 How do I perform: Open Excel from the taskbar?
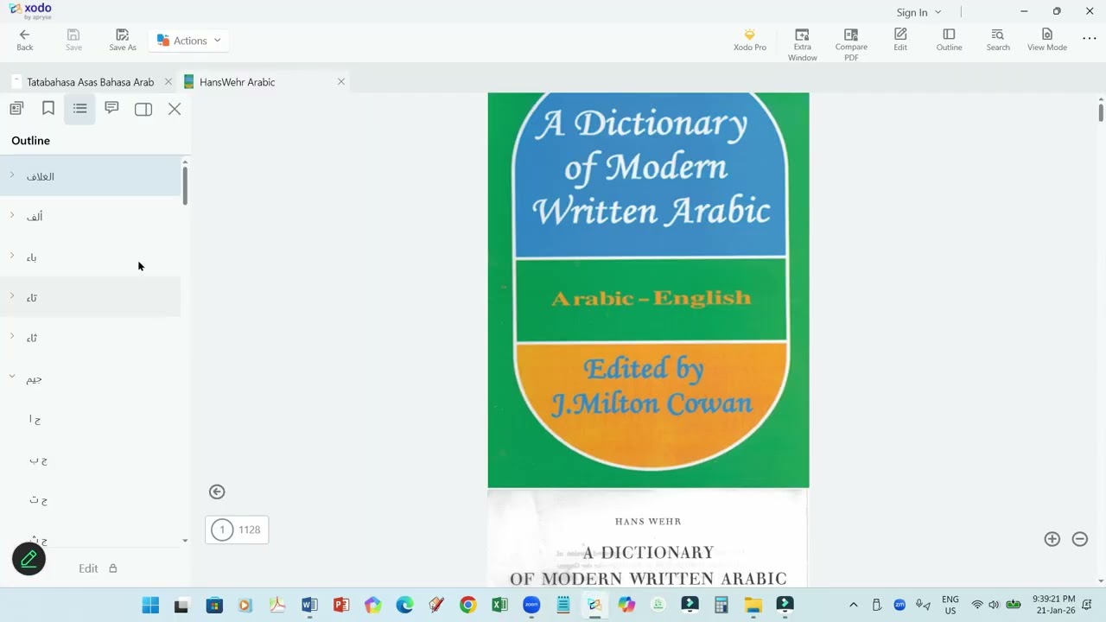(499, 605)
